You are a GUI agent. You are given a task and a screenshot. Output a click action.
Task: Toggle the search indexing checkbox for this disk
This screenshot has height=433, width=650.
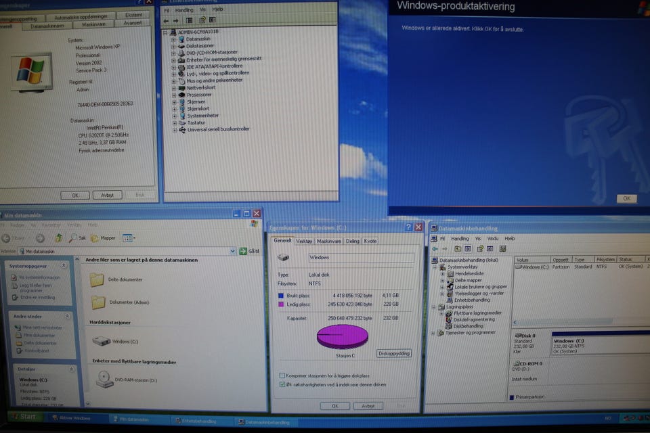[x=282, y=384]
